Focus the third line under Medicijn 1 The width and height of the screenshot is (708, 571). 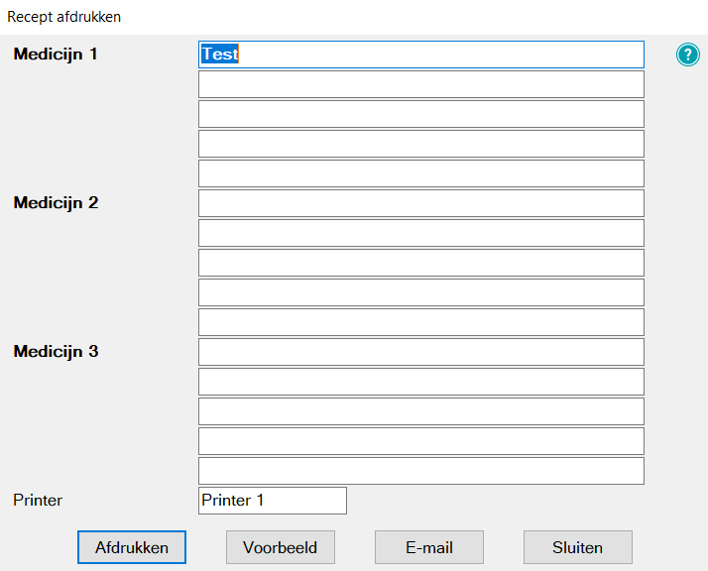tap(421, 114)
